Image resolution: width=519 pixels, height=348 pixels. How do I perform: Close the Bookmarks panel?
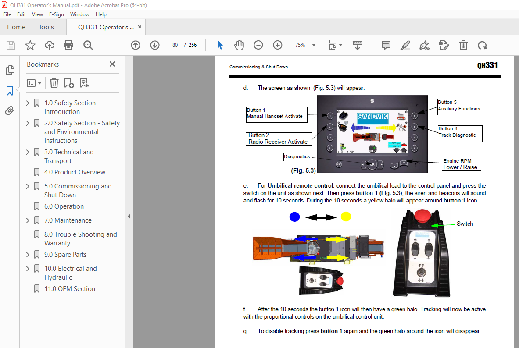point(112,64)
